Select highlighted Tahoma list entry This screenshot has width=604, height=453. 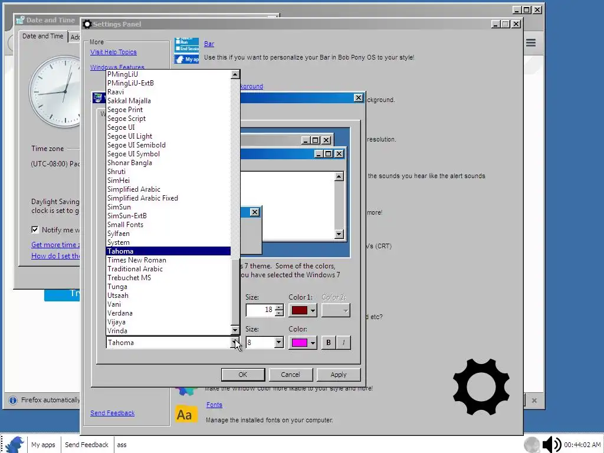(x=168, y=251)
